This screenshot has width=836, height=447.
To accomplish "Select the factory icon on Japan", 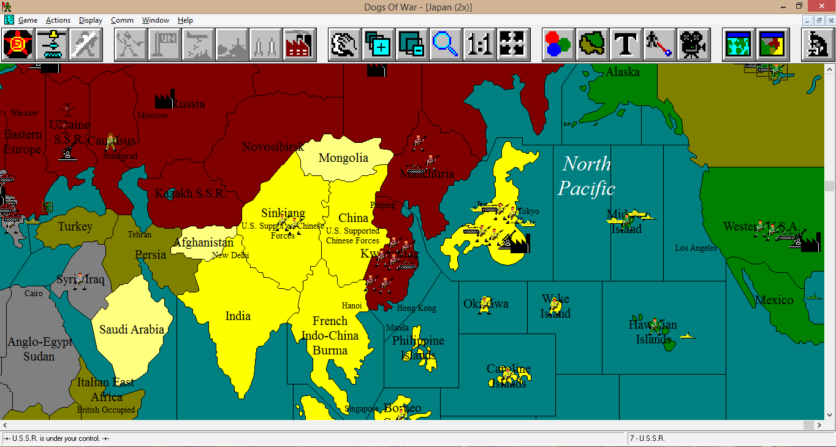I will coord(520,243).
